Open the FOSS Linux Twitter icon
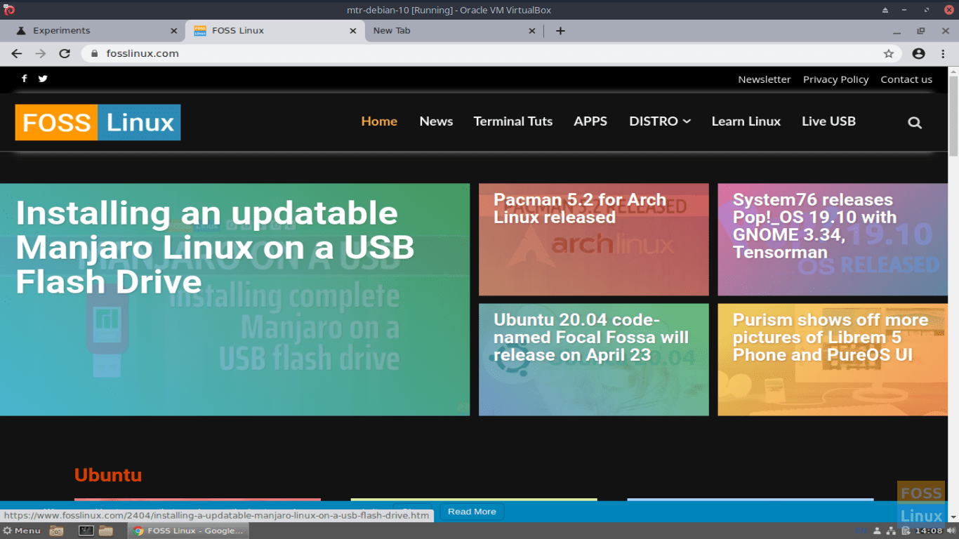This screenshot has height=539, width=959. (x=43, y=79)
